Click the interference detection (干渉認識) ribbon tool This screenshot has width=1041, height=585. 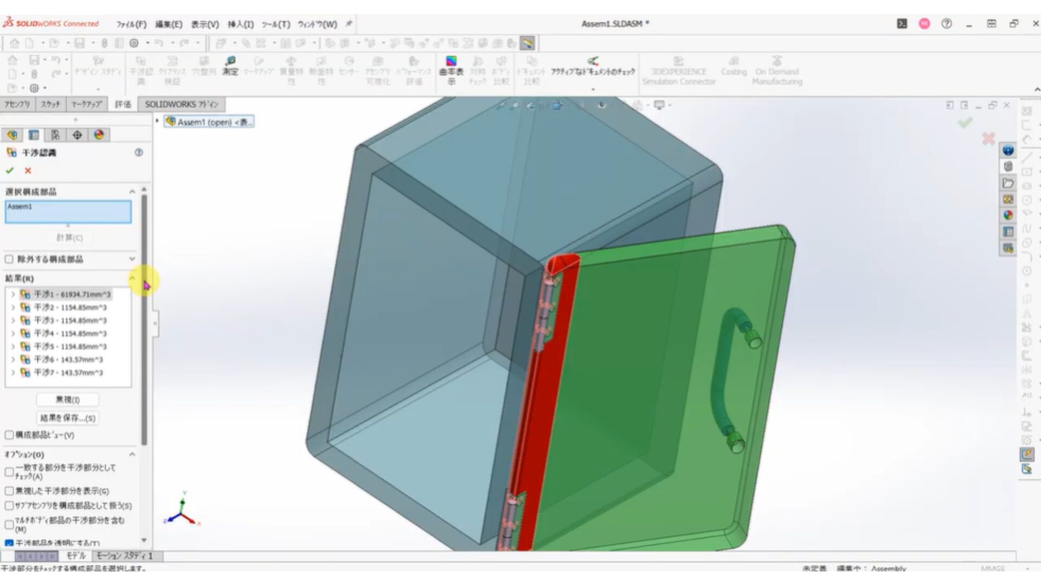(x=141, y=70)
